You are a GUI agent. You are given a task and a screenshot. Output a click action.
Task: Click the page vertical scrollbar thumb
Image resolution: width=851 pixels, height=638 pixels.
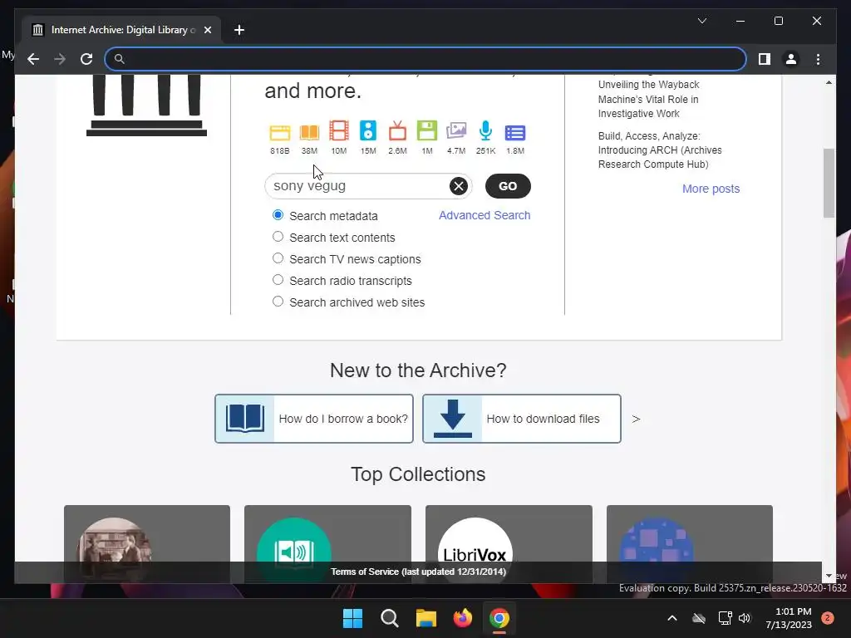tap(829, 183)
